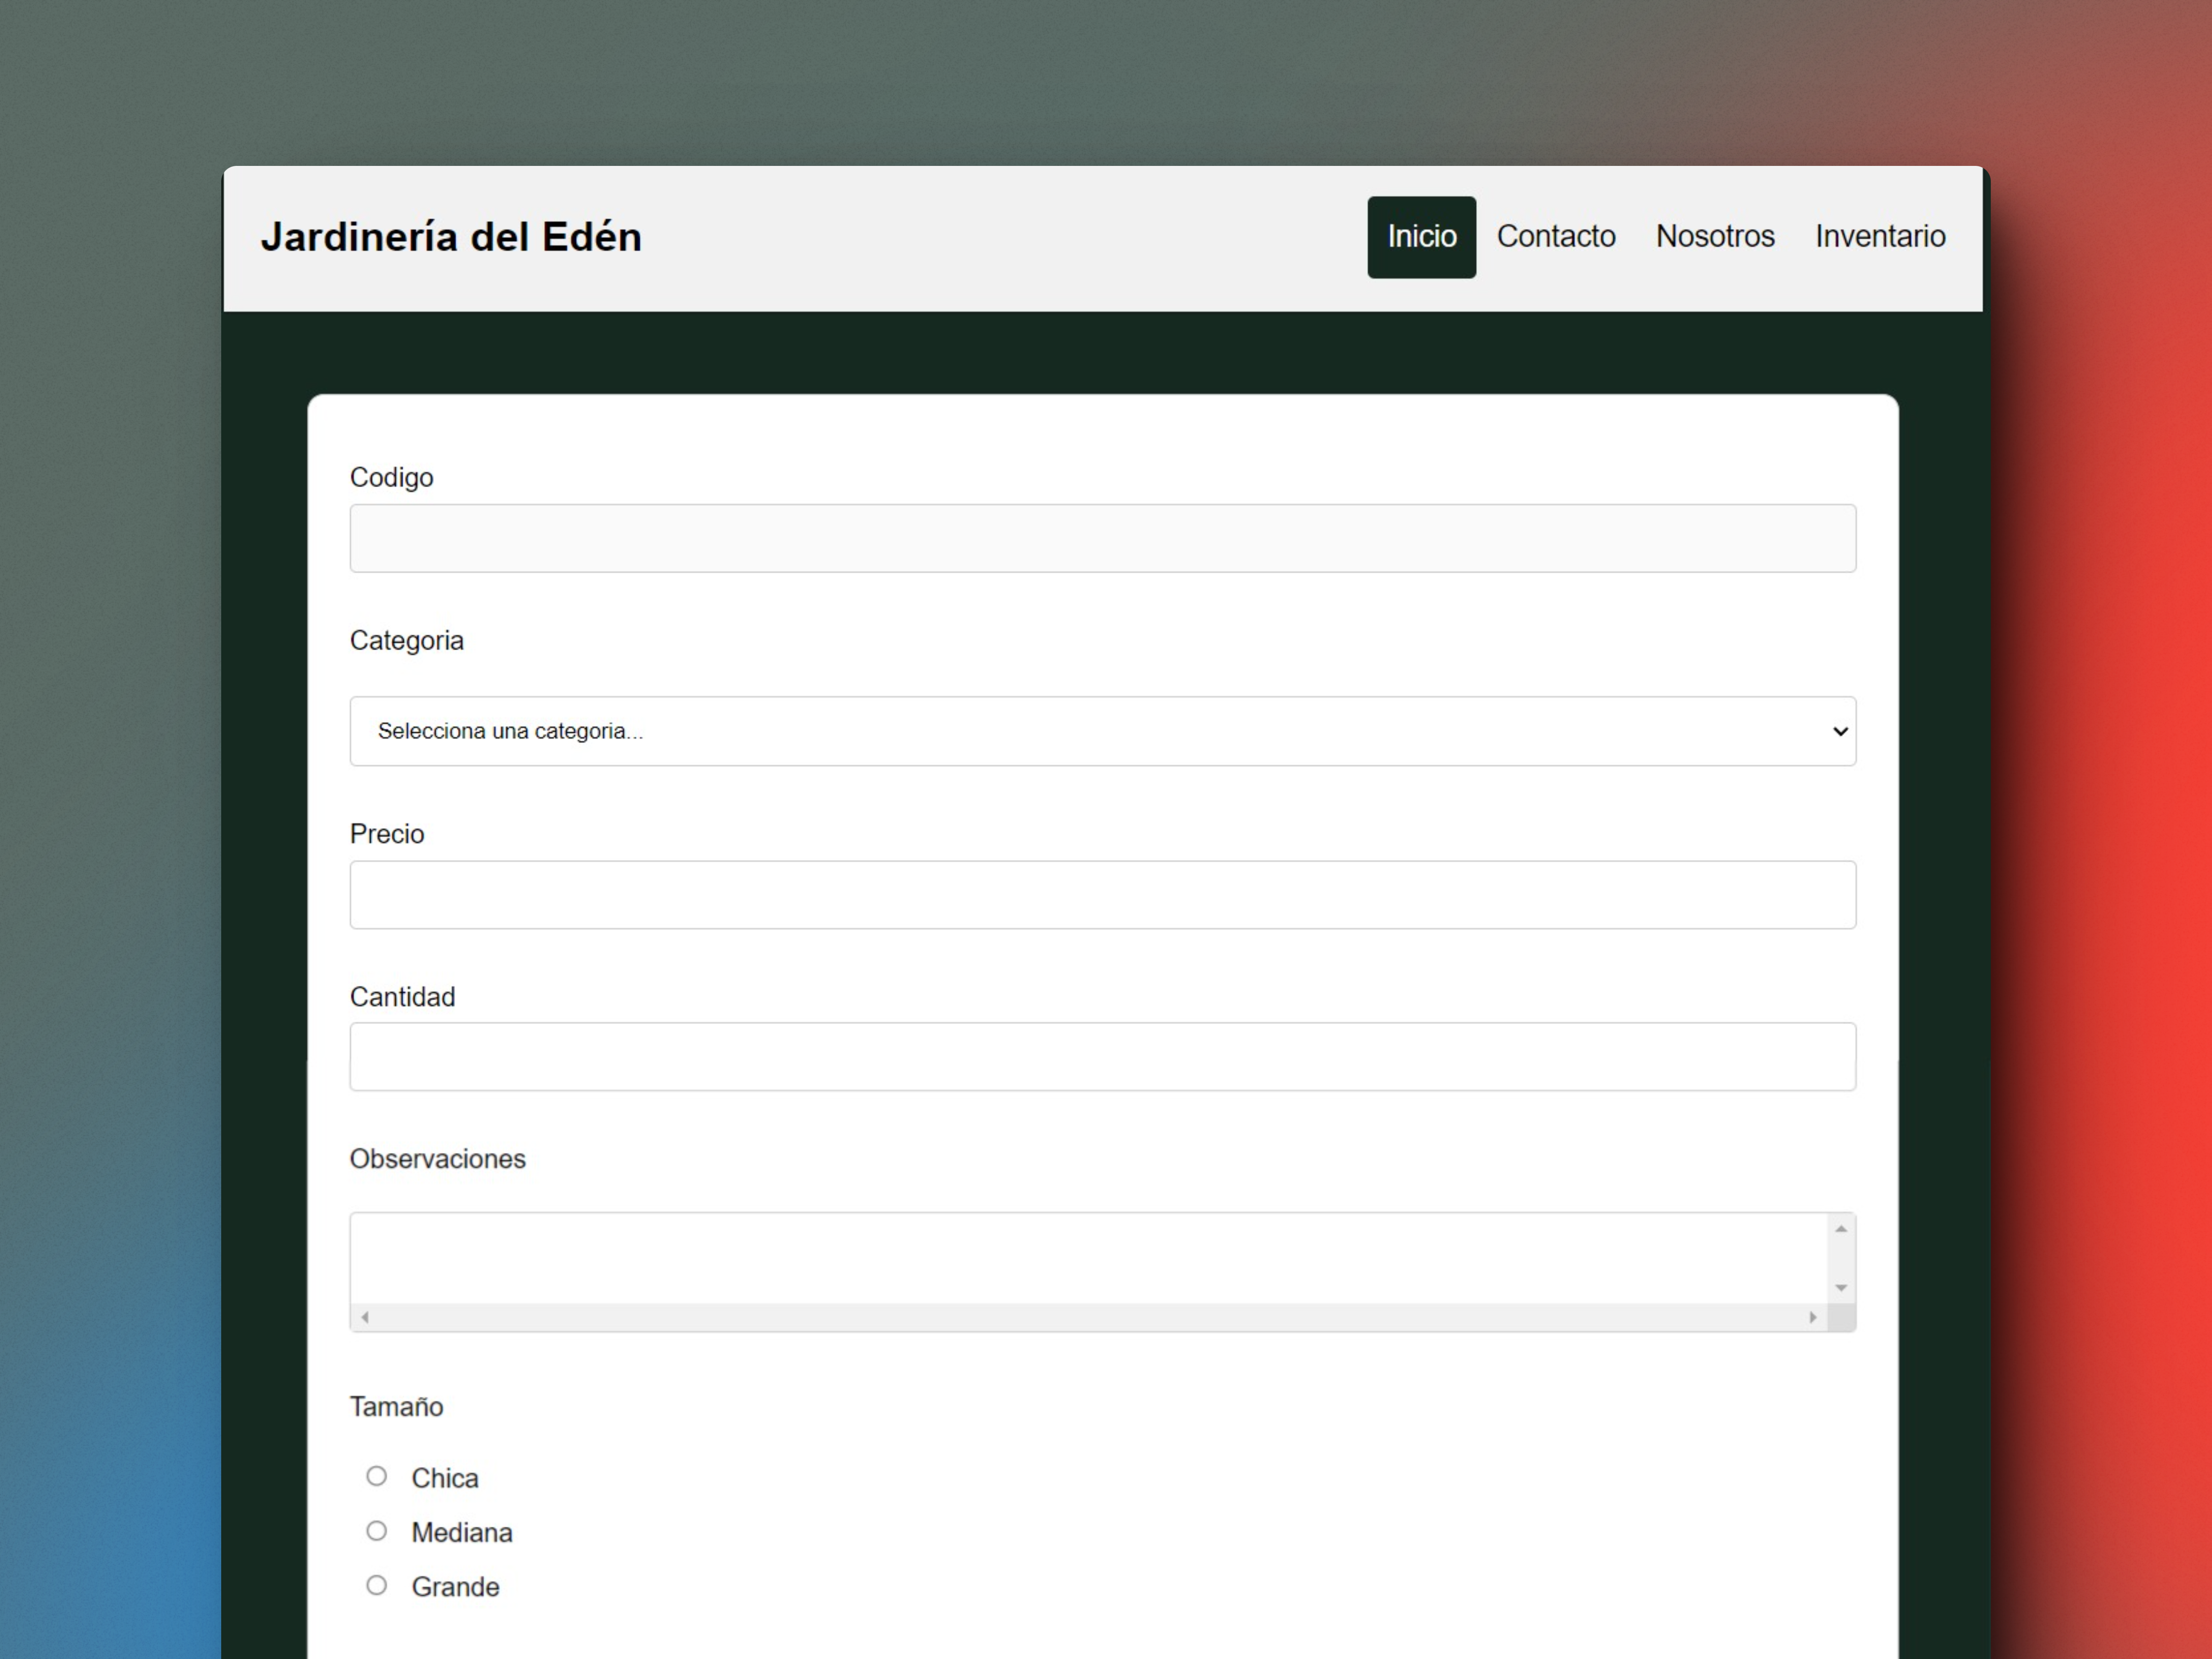Viewport: 2212px width, 1659px height.
Task: Click Observaciones scrollbar down arrow
Action: [1841, 1288]
